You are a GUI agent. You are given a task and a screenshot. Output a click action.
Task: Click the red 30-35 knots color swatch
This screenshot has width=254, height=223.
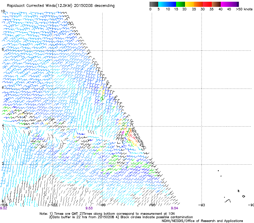[207, 4]
